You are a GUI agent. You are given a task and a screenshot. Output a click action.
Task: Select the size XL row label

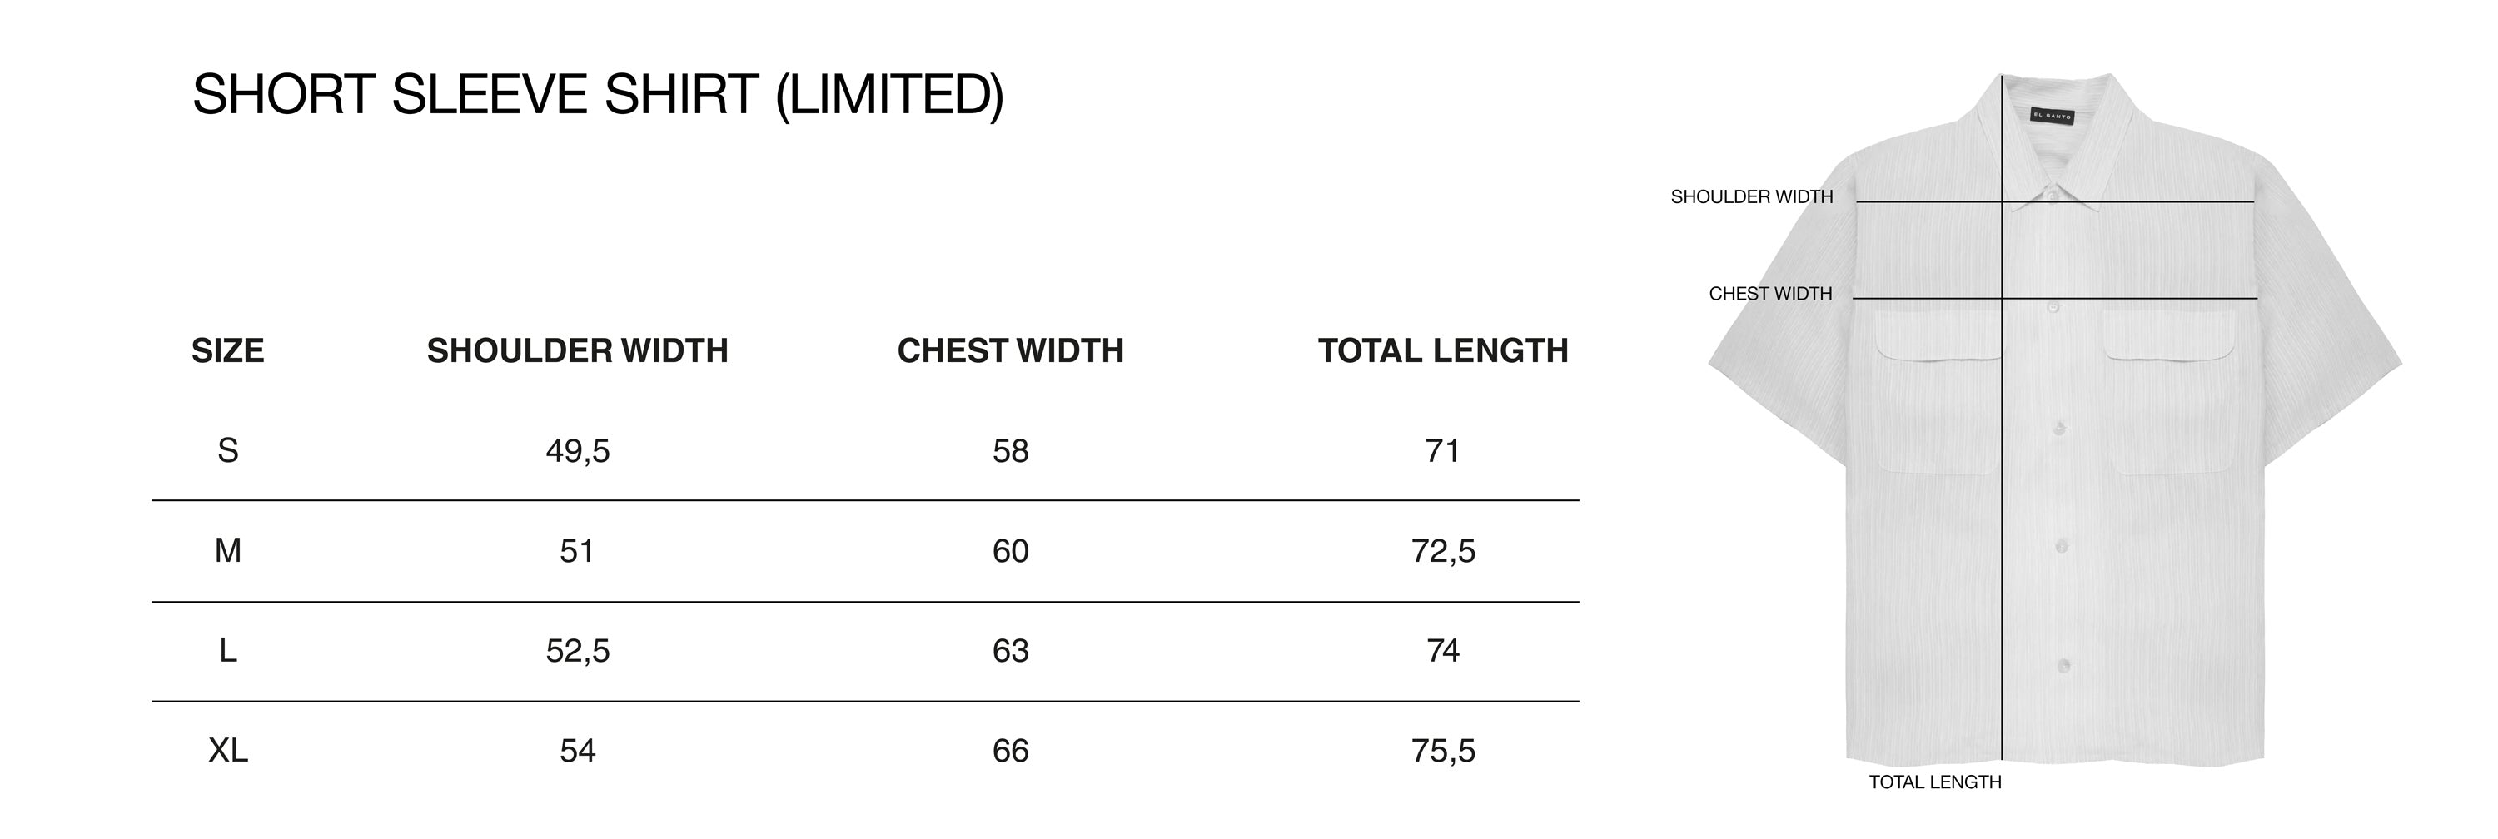pyautogui.click(x=228, y=750)
